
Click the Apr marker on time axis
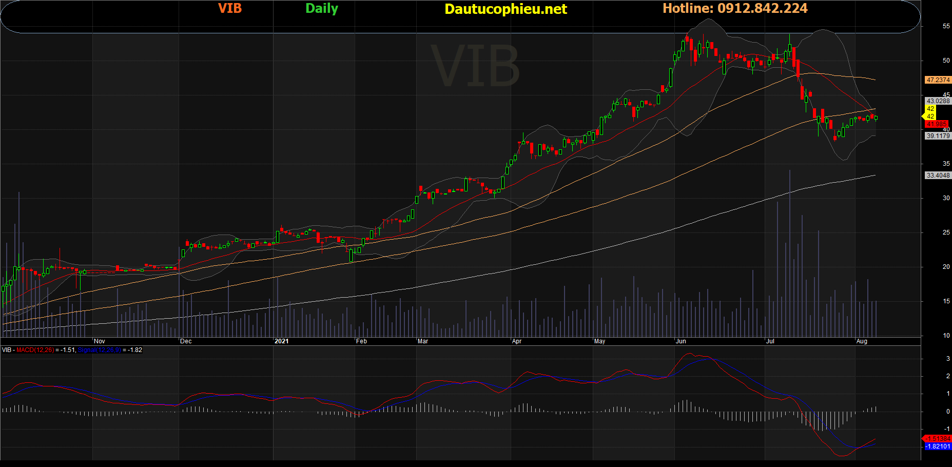click(x=517, y=341)
